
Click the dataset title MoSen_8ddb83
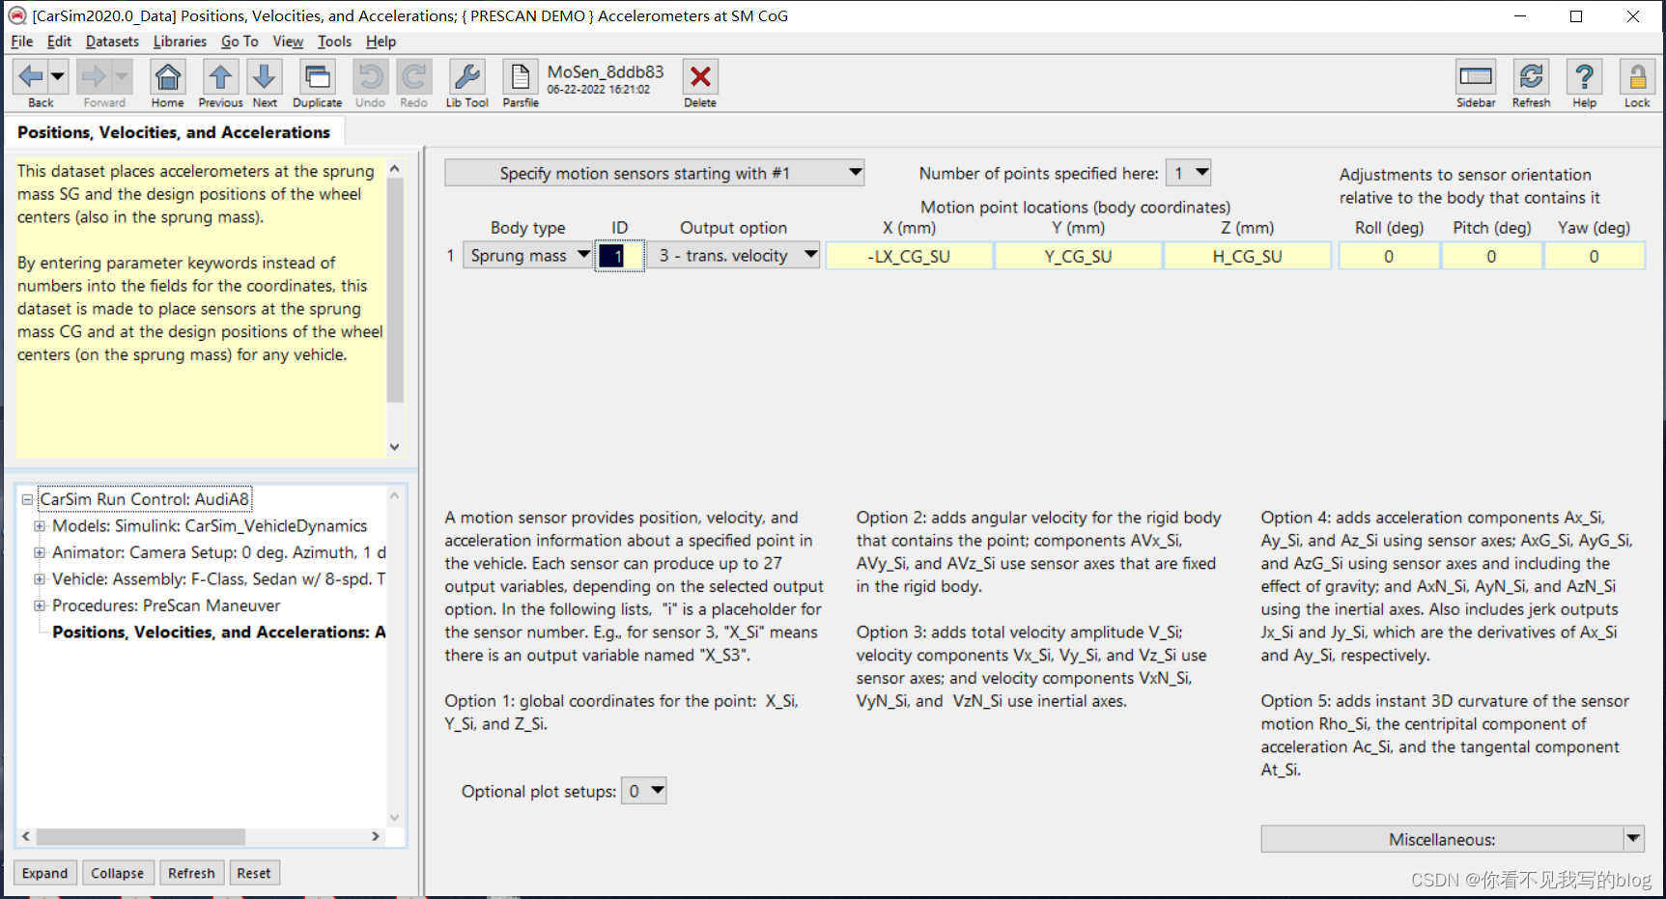pos(606,71)
